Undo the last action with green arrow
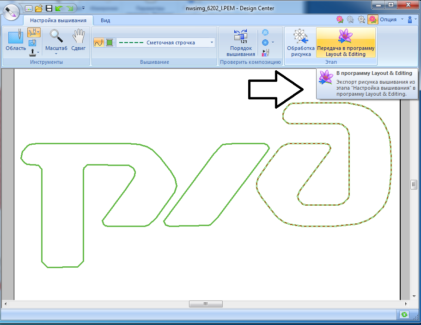This screenshot has height=325, width=421. coord(59,8)
